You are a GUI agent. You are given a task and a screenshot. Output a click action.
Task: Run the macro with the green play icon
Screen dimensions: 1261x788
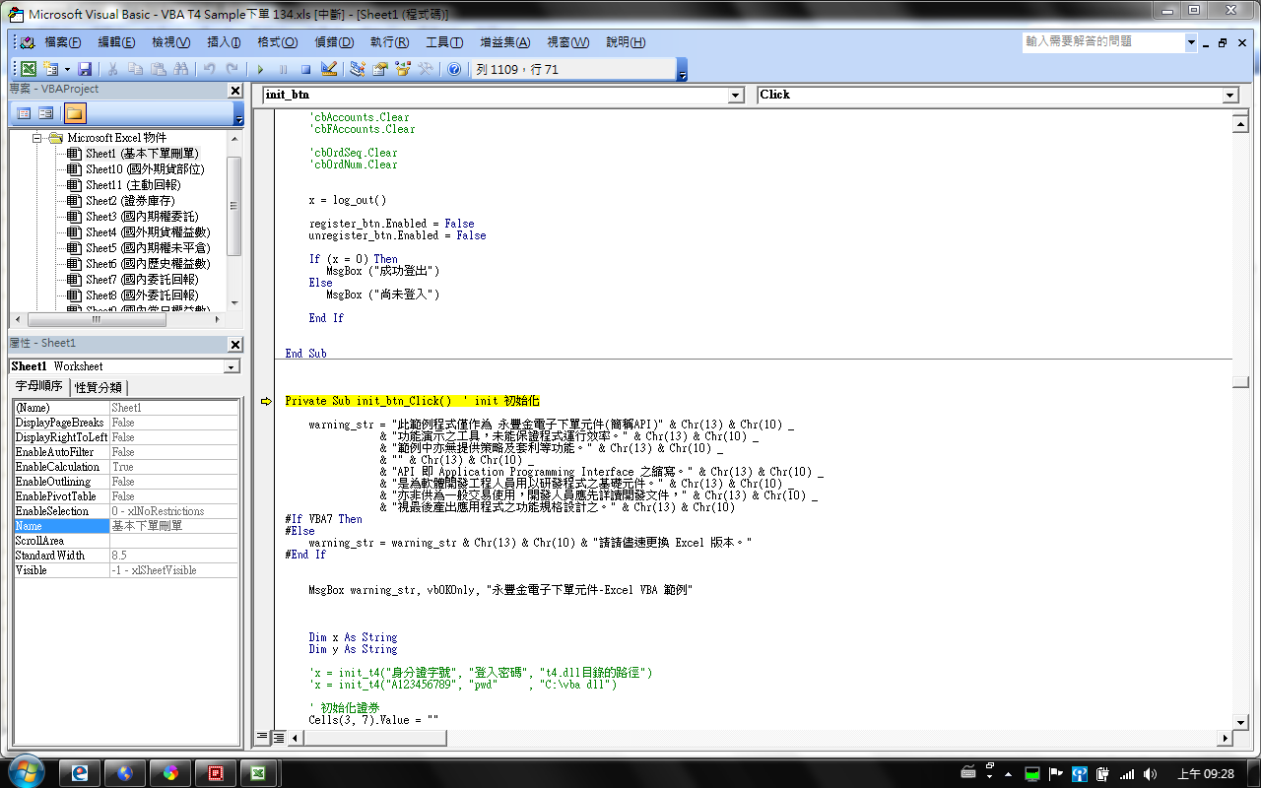click(x=260, y=69)
